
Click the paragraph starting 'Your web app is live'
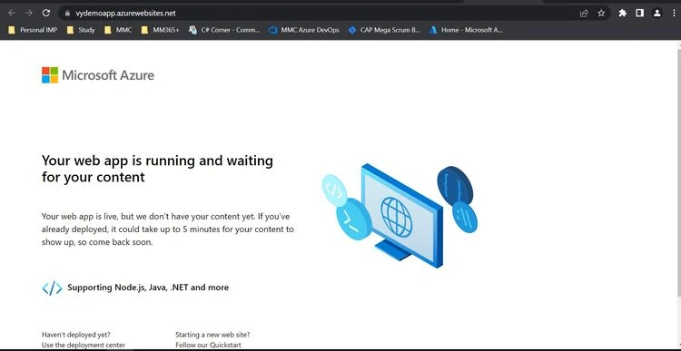(168, 229)
